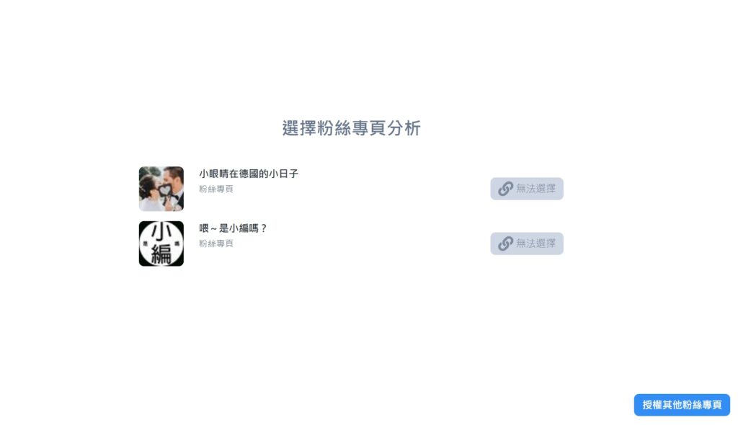Click the 小 character in the 小編 logo
This screenshot has height=425, width=738.
click(x=161, y=233)
